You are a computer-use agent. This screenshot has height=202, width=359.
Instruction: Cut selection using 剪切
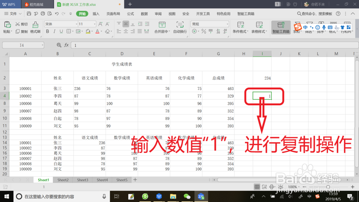click(22, 24)
